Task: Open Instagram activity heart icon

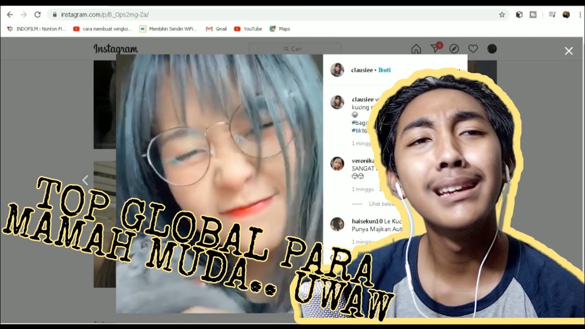Action: (x=473, y=49)
